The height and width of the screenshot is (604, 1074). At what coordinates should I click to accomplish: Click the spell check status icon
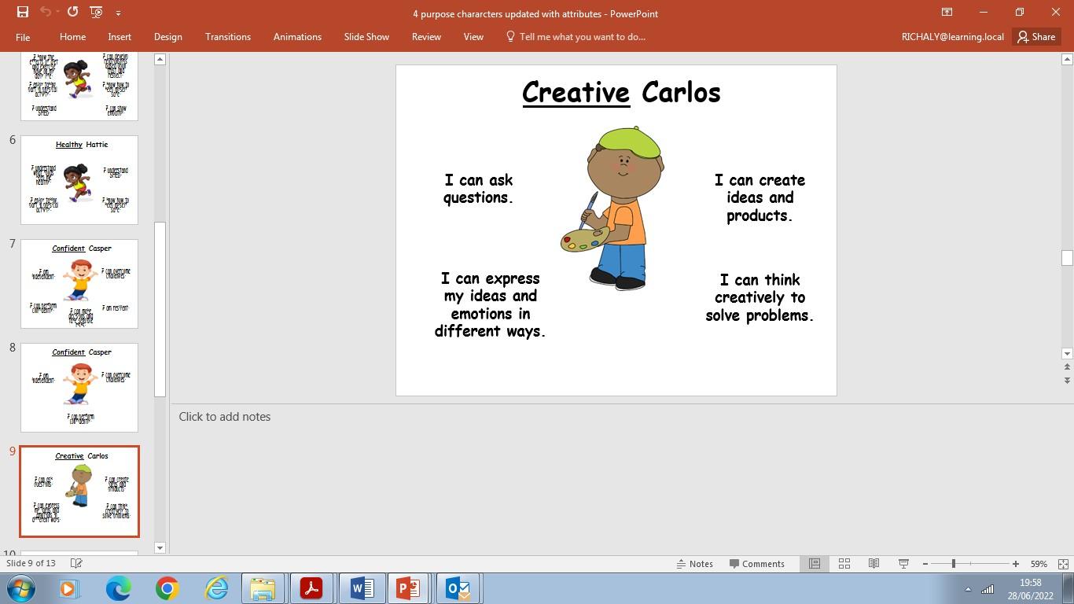(x=76, y=563)
